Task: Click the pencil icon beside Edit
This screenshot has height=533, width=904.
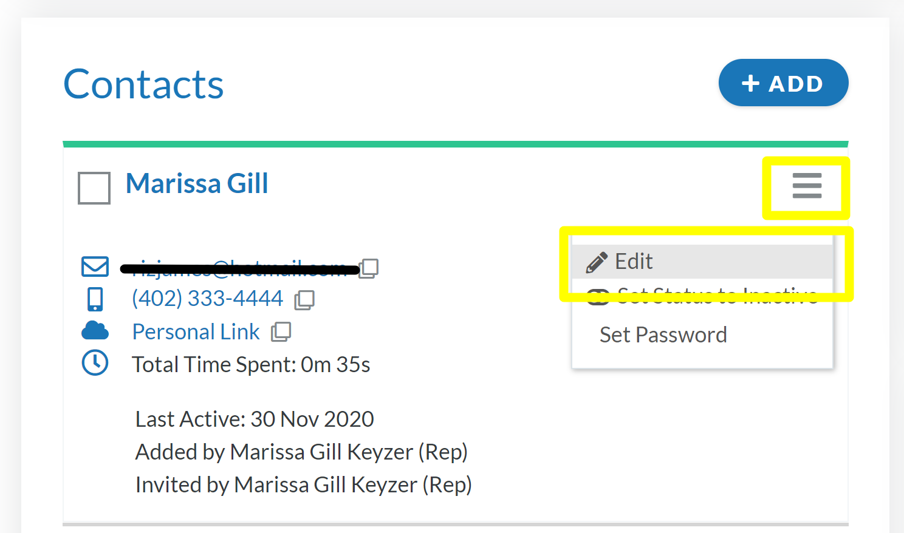Action: tap(597, 262)
